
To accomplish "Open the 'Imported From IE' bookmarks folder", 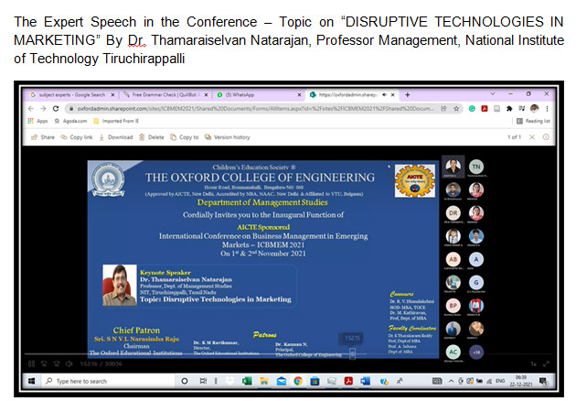I will [116, 121].
